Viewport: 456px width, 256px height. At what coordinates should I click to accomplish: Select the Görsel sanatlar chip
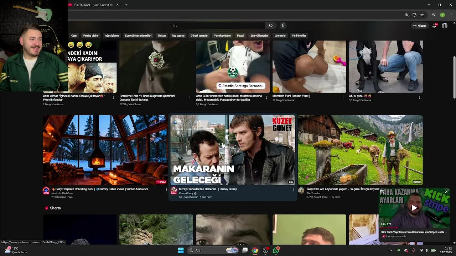[199, 36]
